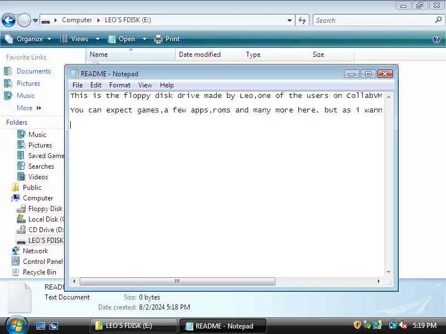Open Explorer Help question mark icon
446x334 pixels.
point(437,39)
